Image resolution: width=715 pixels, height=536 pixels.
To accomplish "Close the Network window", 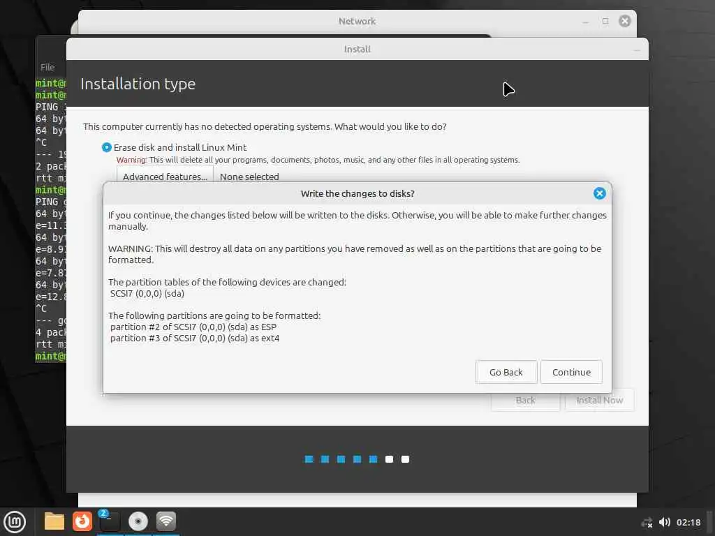I will 624,21.
